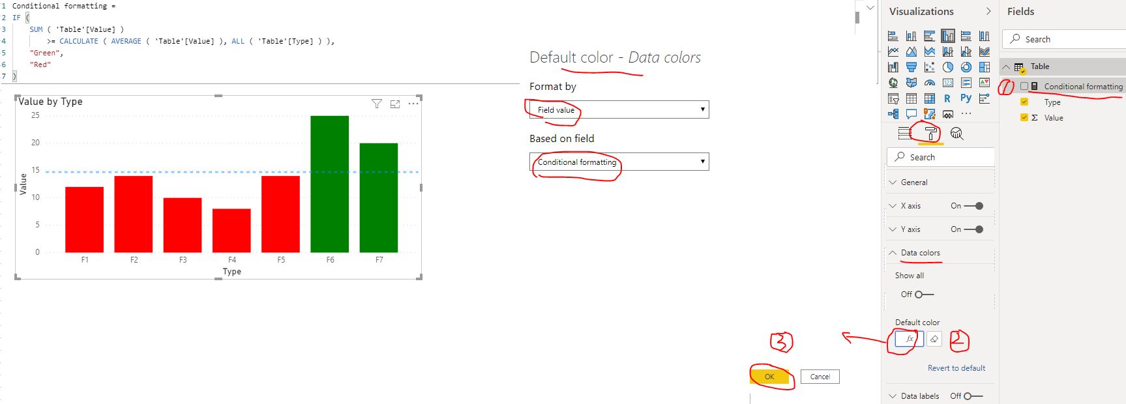Collapse the Data colors section
Screen dimensions: 1126x404
(893, 253)
